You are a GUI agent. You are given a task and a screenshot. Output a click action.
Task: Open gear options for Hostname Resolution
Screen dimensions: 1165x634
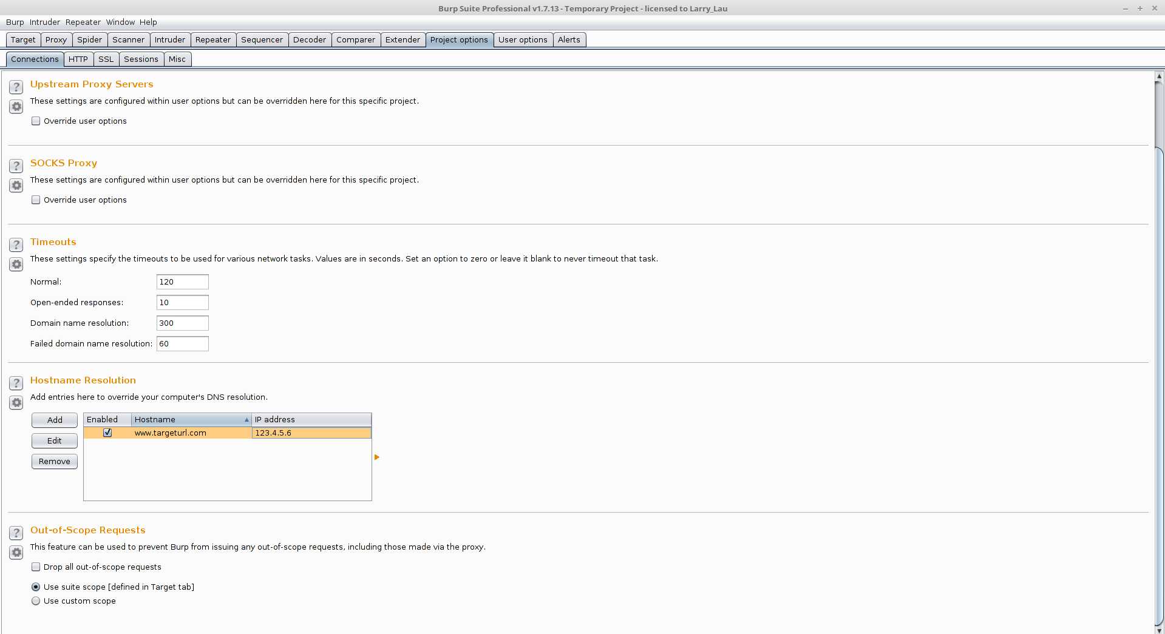pyautogui.click(x=16, y=403)
